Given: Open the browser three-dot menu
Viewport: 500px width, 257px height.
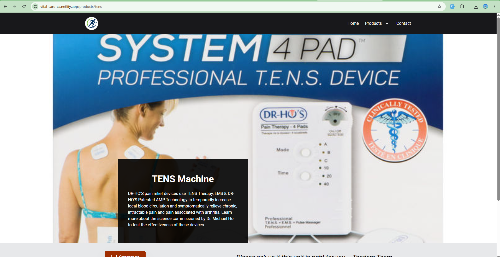Looking at the screenshot, I should click(x=495, y=7).
